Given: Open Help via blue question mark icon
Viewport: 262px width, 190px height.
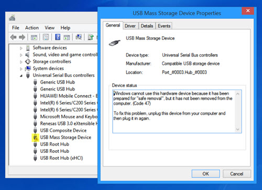Looking at the screenshot, I should (58, 37).
